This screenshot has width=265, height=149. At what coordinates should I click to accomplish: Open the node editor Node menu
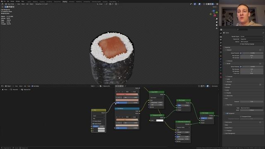[x=29, y=86]
